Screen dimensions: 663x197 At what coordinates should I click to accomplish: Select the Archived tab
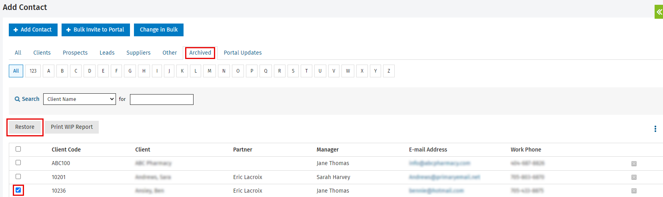click(200, 53)
